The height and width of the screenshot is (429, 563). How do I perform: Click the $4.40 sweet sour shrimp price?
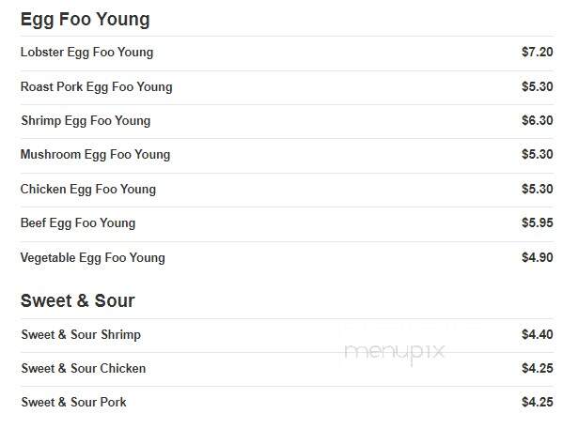click(537, 335)
